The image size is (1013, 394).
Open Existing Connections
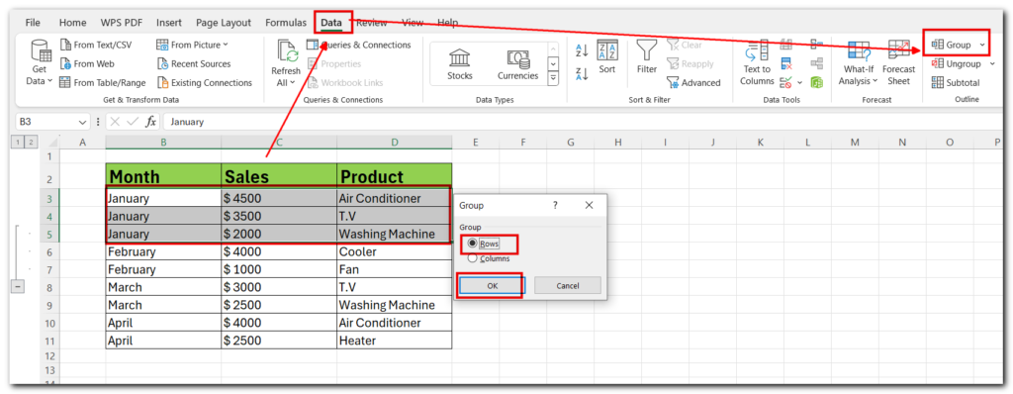click(x=204, y=82)
